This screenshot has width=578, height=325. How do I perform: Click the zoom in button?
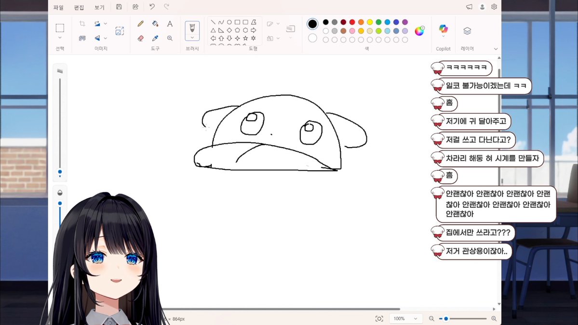point(494,318)
